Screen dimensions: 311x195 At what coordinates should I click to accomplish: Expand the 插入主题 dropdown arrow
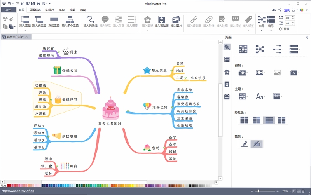(25, 30)
